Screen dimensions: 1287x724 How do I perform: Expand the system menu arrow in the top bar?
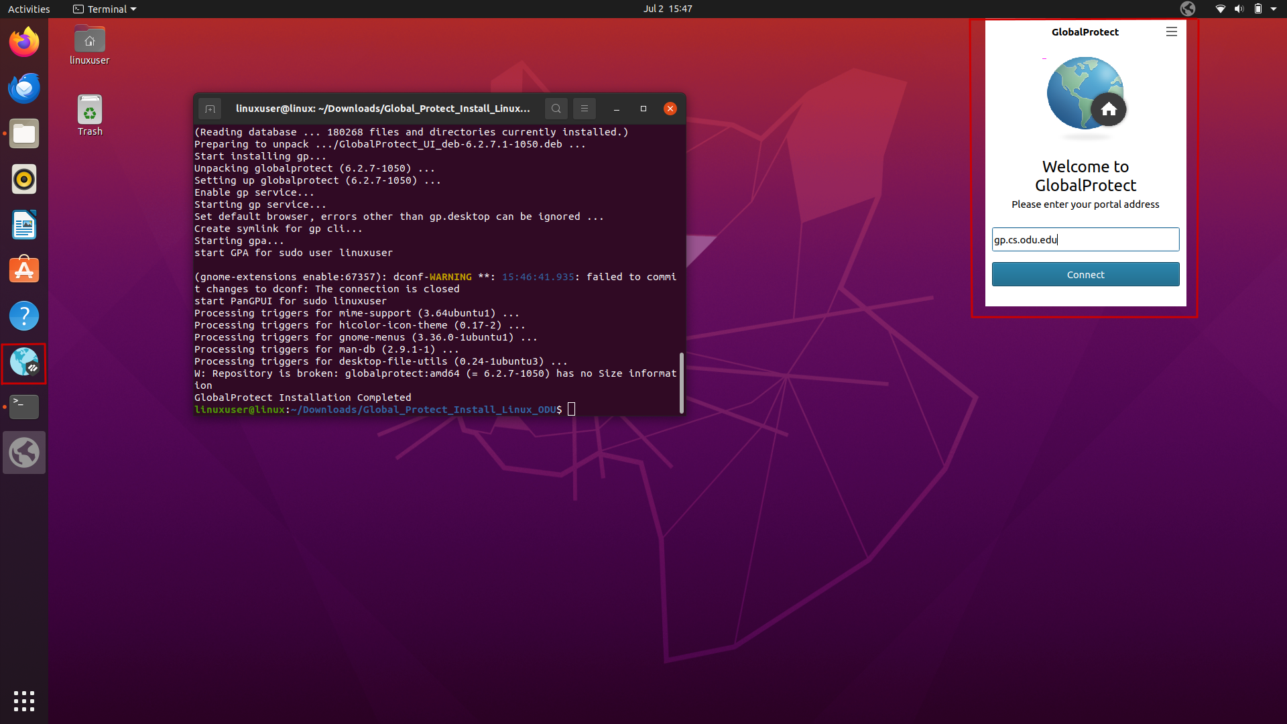[x=1274, y=9]
